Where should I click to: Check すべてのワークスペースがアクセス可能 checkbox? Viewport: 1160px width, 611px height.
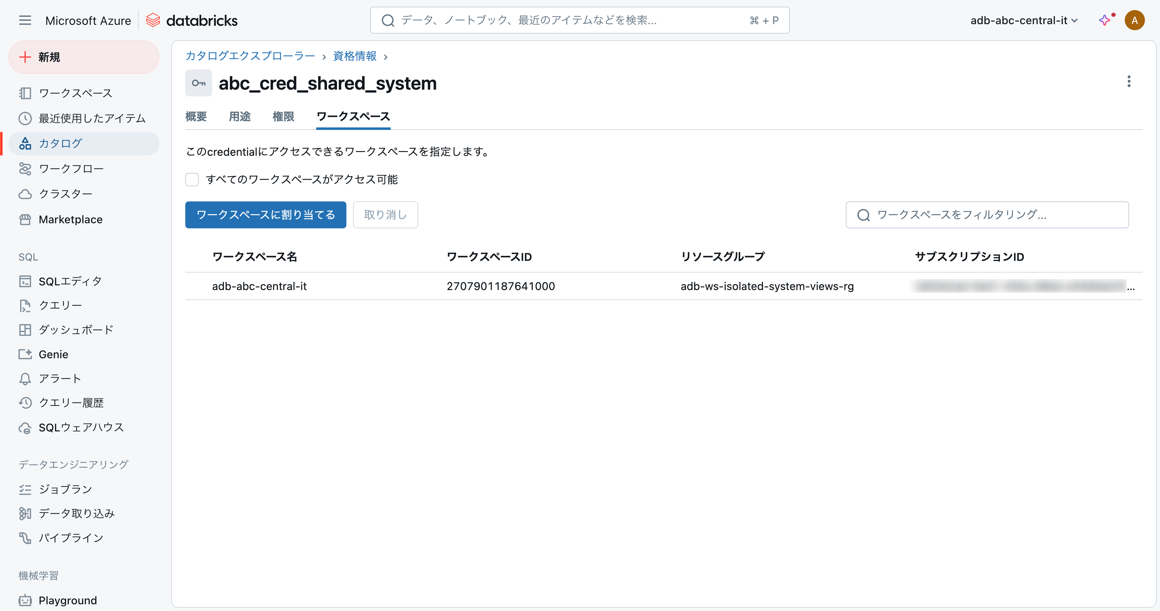pyautogui.click(x=192, y=180)
